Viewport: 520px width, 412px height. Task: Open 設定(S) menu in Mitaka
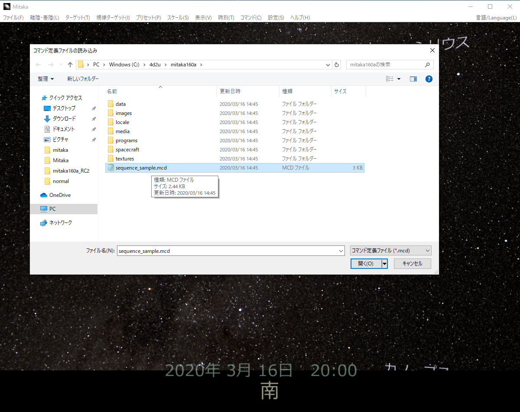[276, 18]
